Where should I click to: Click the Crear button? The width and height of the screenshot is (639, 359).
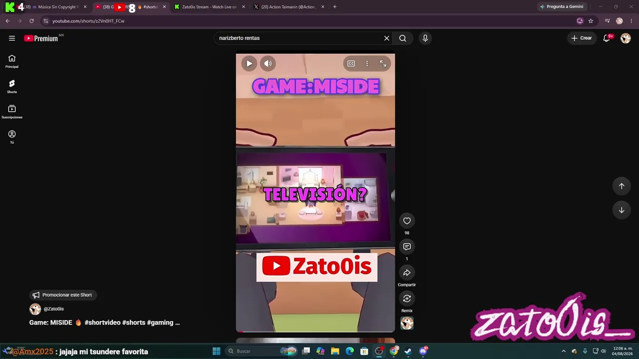(582, 38)
